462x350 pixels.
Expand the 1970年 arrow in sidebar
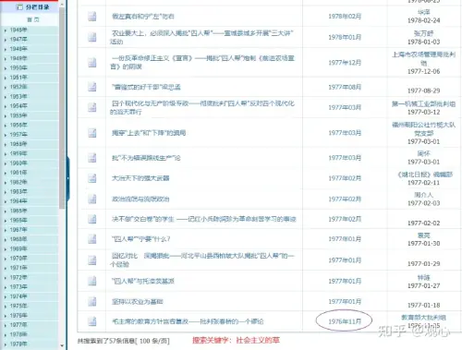click(6, 259)
